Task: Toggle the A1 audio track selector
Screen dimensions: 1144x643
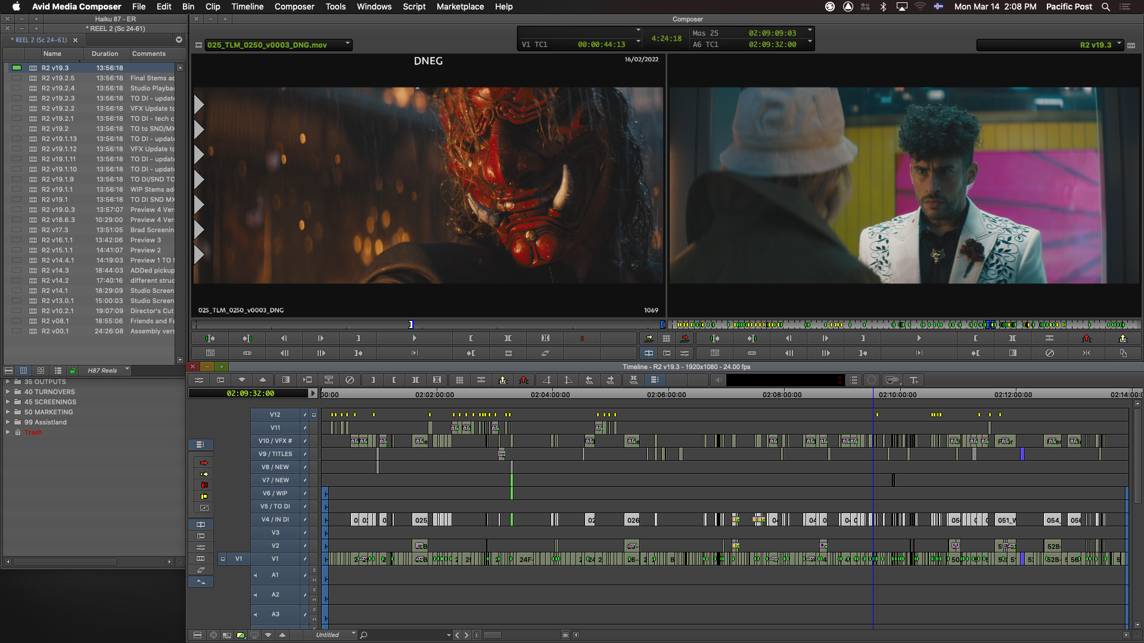Action: click(275, 575)
